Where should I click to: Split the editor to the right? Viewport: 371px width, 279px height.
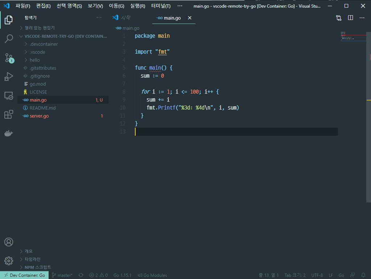tap(350, 18)
